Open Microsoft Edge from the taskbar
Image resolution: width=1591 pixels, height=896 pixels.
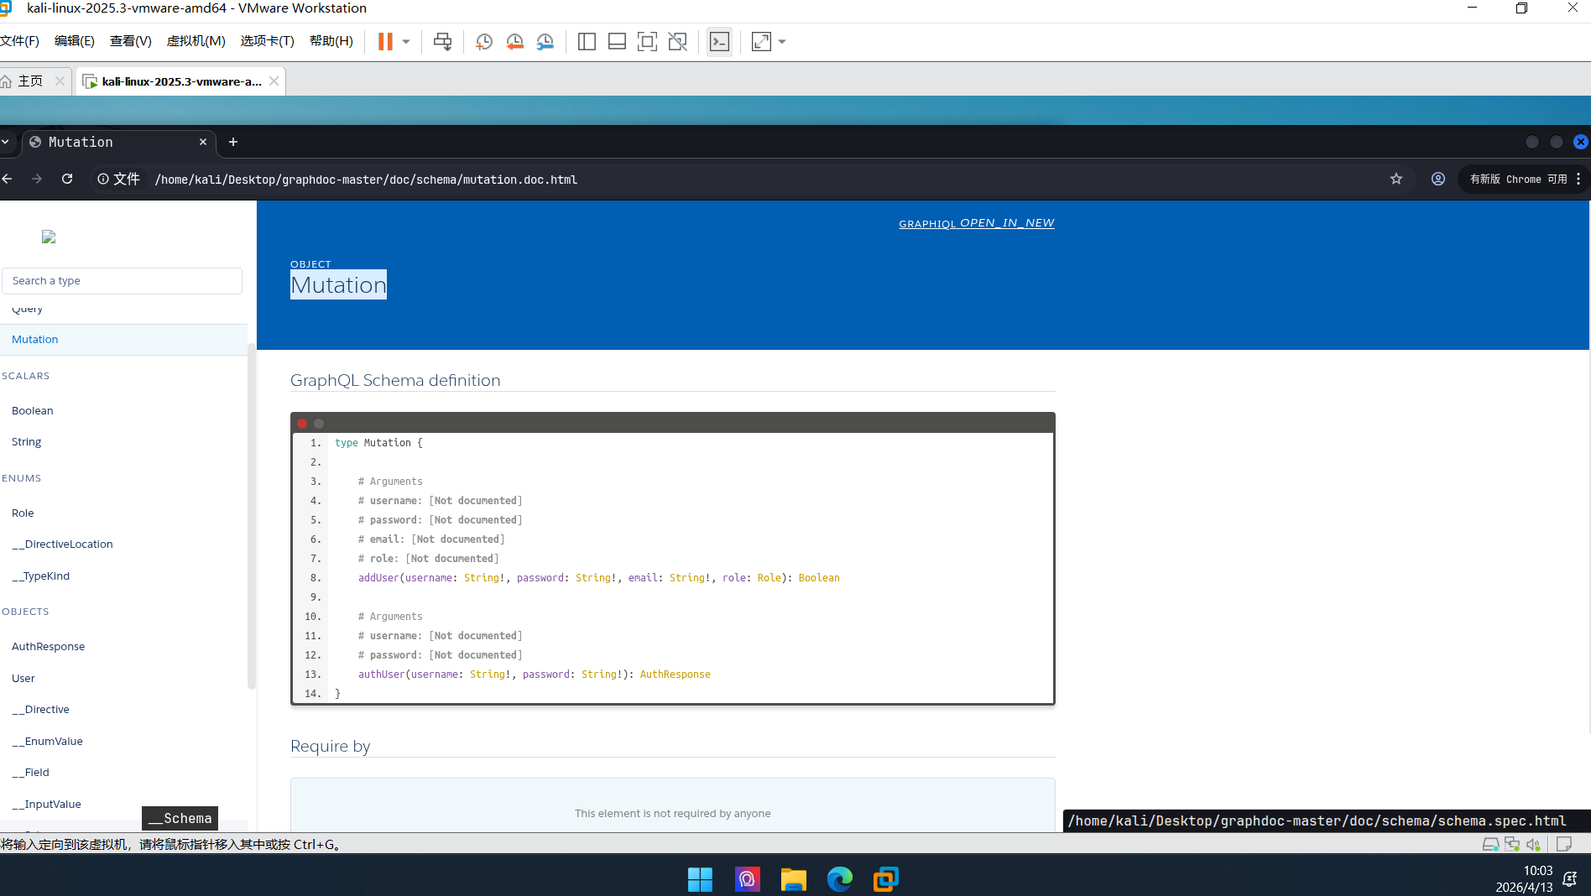tap(839, 879)
